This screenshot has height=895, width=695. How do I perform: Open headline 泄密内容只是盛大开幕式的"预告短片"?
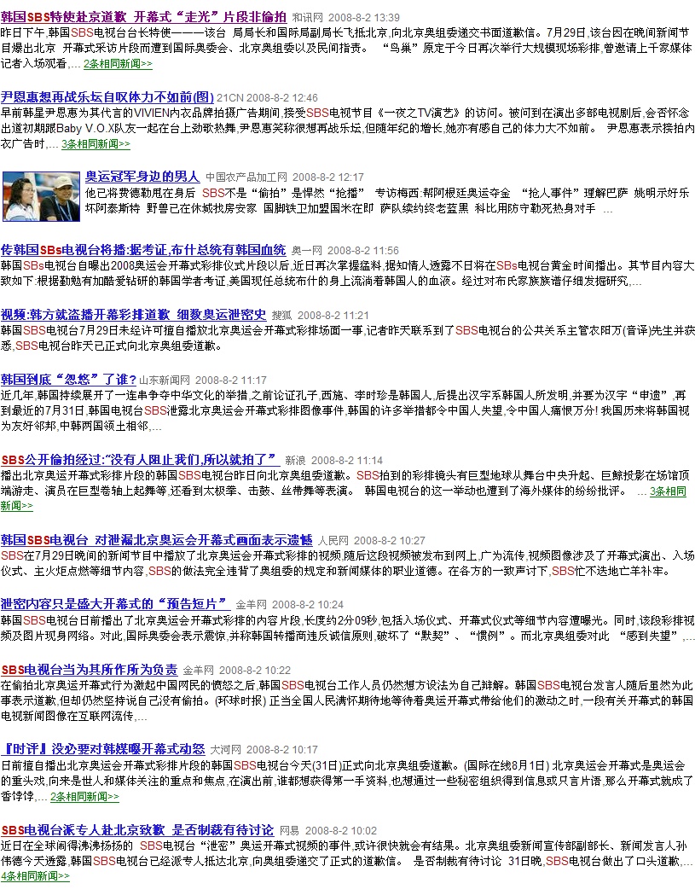116,604
